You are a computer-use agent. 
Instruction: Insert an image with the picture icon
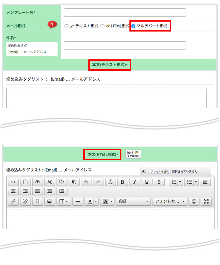tap(50, 201)
